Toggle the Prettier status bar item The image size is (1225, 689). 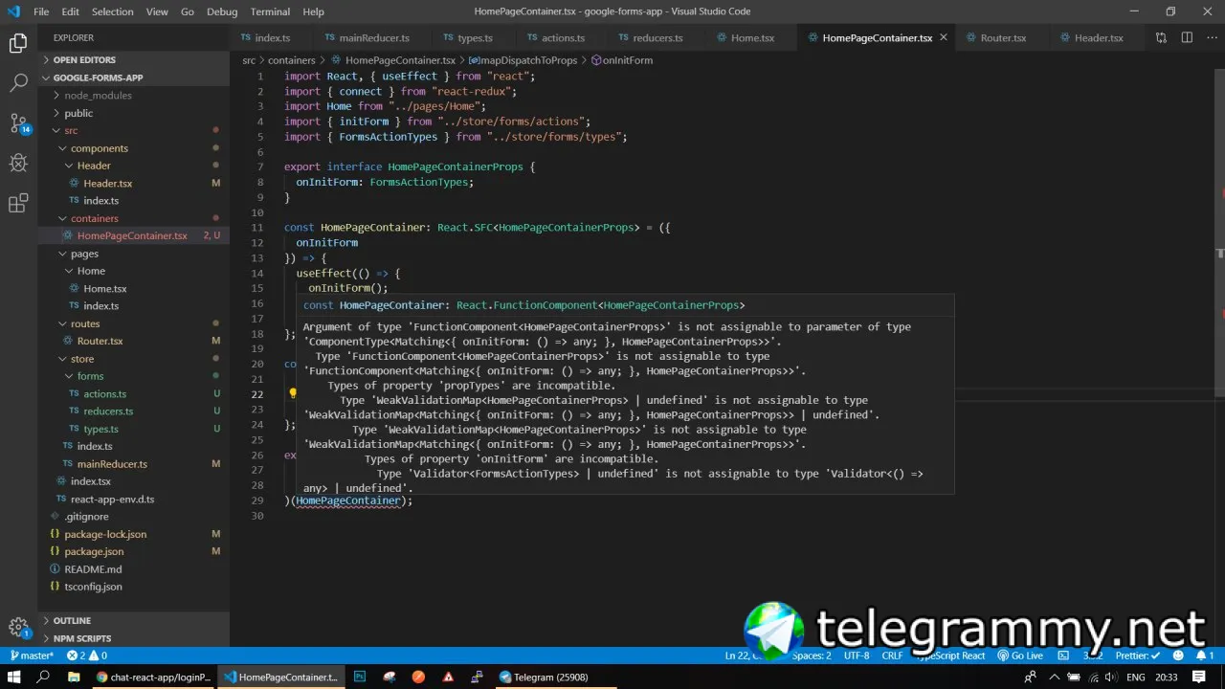click(x=1137, y=656)
